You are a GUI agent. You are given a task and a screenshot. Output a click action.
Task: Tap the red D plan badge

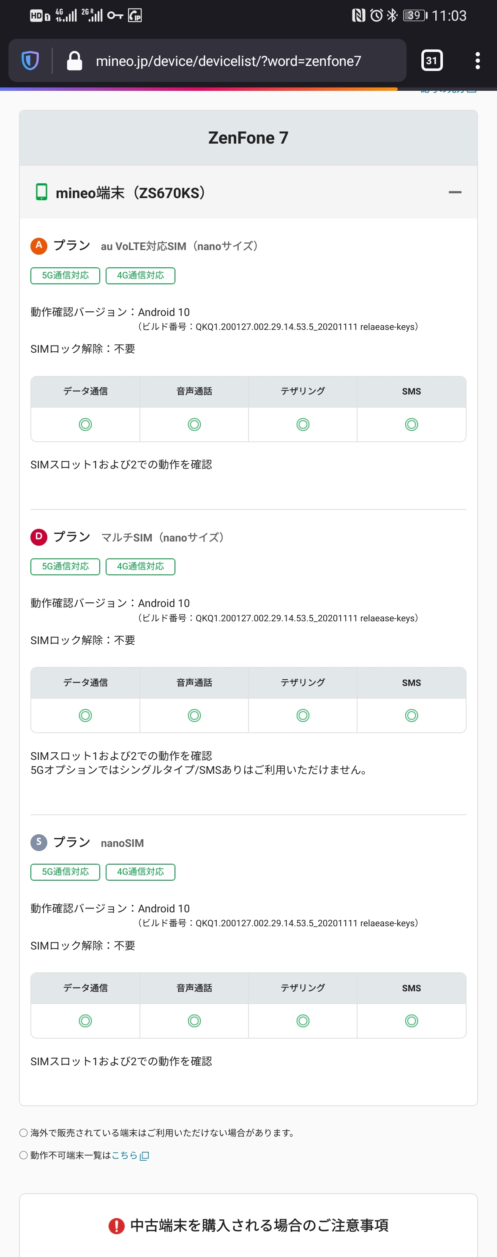38,537
